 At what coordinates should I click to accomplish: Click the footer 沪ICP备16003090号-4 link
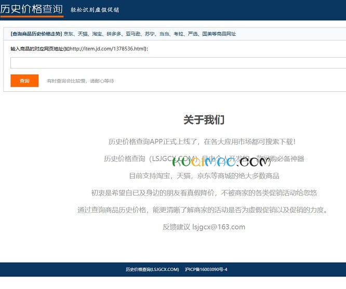click(x=206, y=269)
